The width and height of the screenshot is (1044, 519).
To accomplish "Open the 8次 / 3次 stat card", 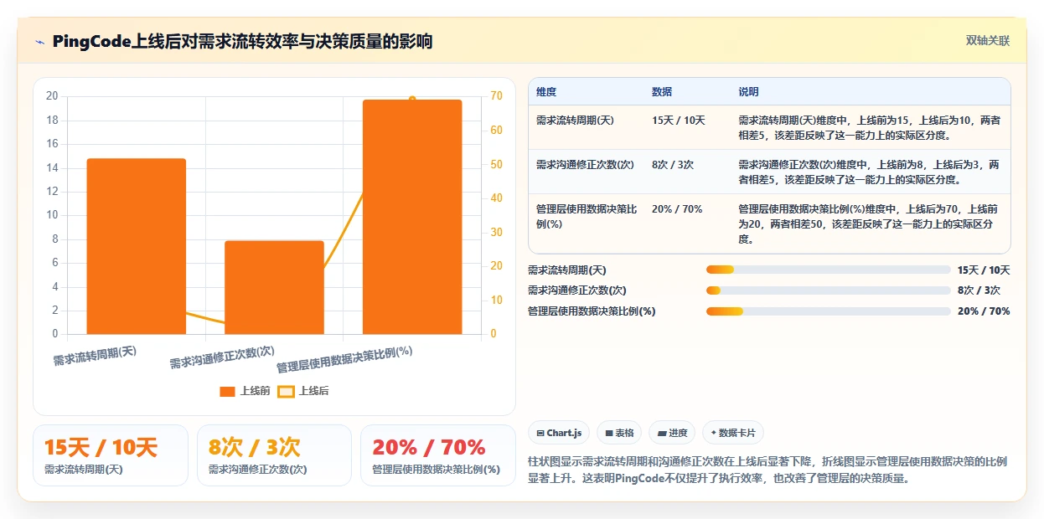I will coord(274,455).
